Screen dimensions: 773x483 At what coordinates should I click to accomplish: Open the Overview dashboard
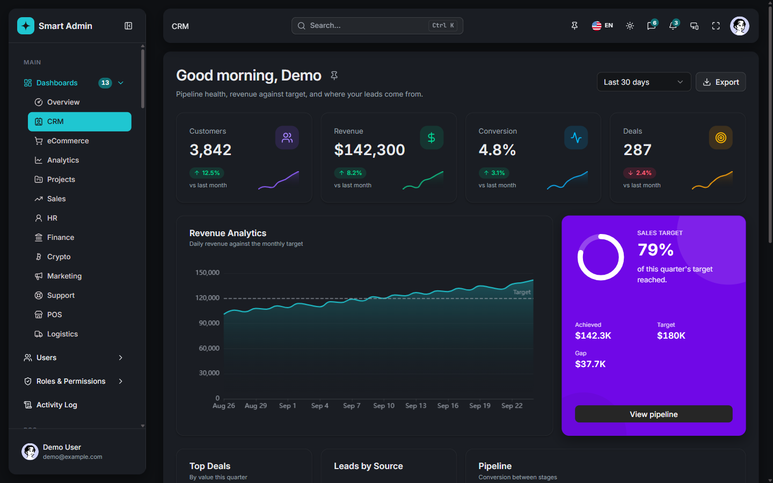[x=79, y=102]
